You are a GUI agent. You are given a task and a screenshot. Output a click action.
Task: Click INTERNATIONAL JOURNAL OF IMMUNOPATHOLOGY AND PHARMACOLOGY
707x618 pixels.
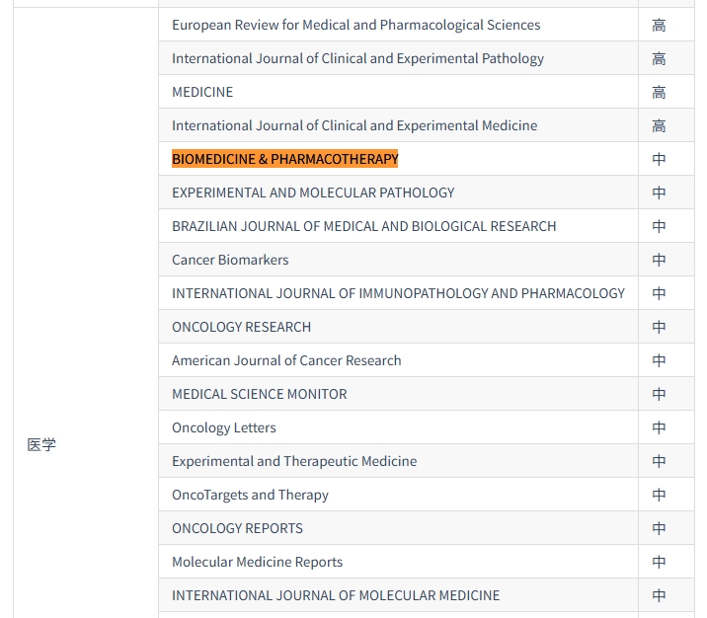[x=398, y=293]
